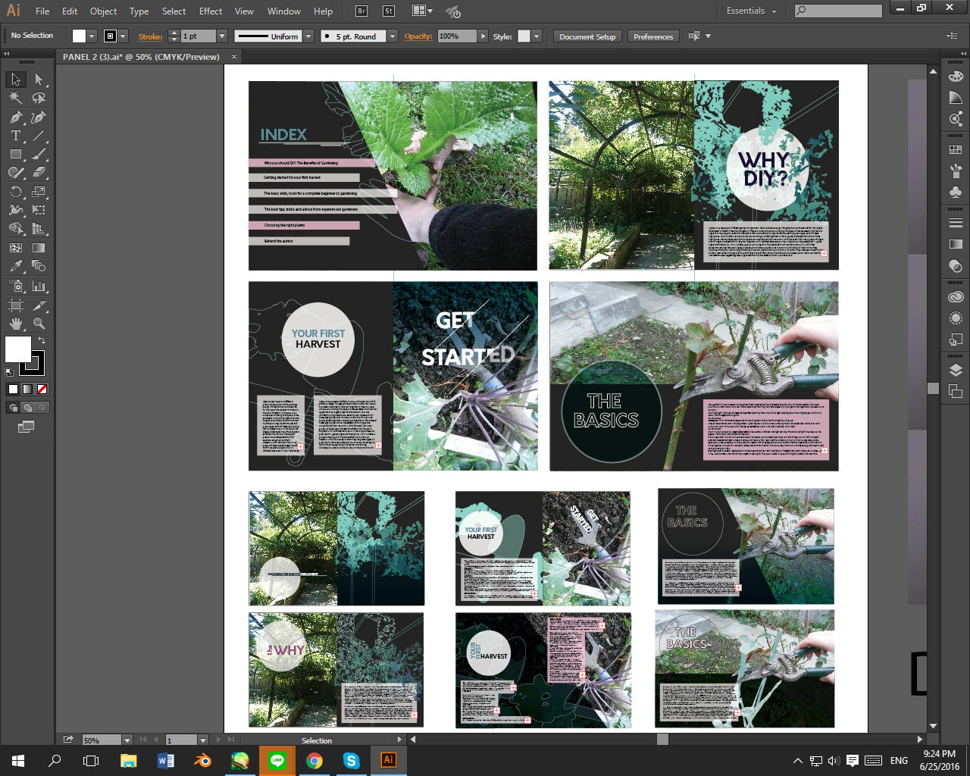Screen dimensions: 970x776
Task: Pick the Magic Wand tool
Action: [15, 99]
